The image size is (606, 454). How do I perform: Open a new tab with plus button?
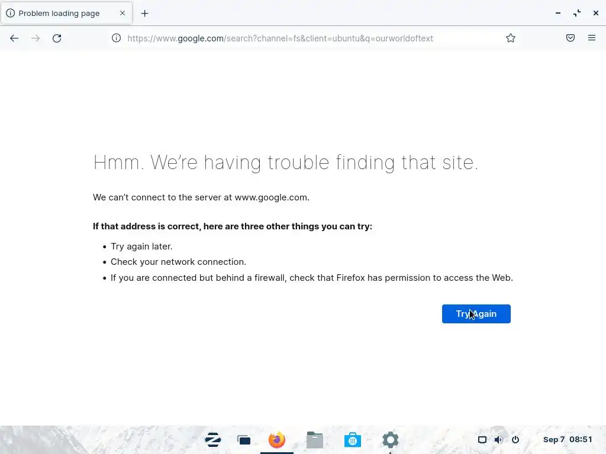(144, 14)
